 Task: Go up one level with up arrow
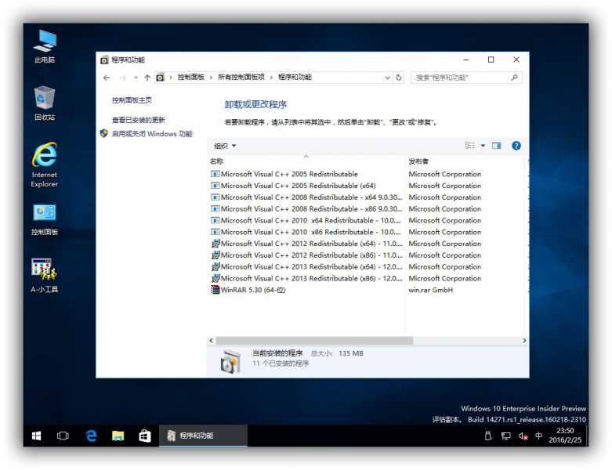[x=147, y=78]
